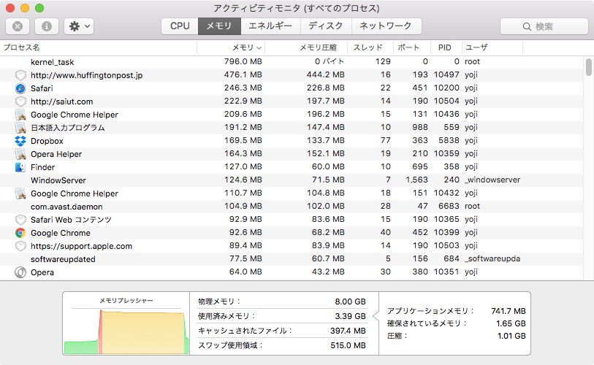Click the Opera Helper process icon

pos(20,154)
